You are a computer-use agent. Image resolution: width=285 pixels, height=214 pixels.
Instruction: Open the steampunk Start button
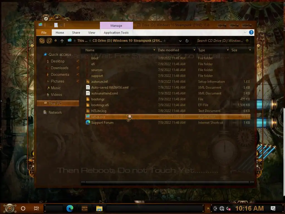coord(9,208)
